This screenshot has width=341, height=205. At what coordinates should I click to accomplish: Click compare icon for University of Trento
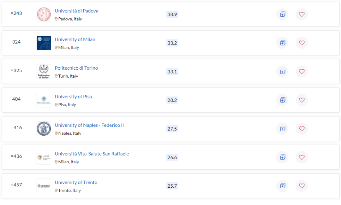click(282, 186)
